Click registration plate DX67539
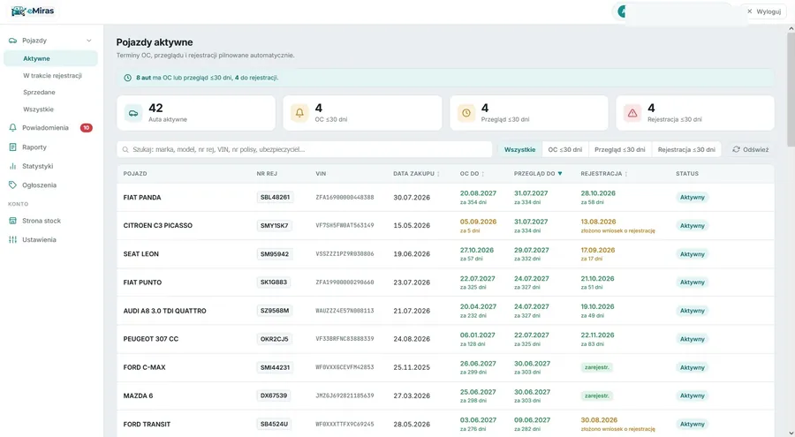Viewport: 795px width, 437px height. [x=274, y=396]
